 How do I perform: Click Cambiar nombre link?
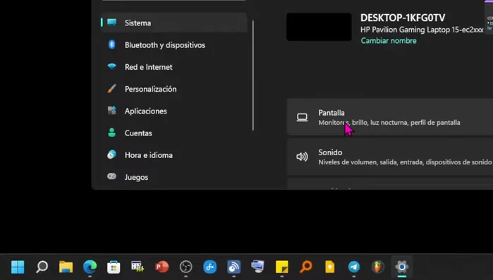coord(389,41)
